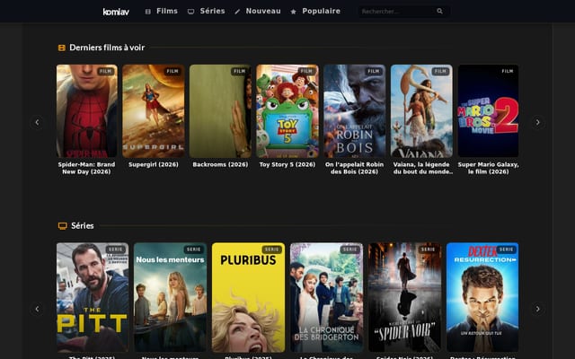Click SERIE badge on Spider Noir poster

pos(428,250)
